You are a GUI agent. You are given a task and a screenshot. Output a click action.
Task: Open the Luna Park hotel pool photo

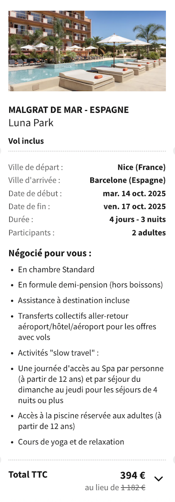point(87,51)
